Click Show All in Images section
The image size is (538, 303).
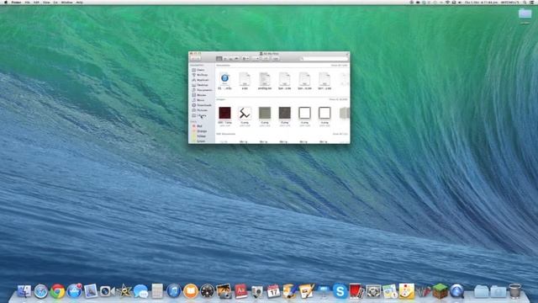338,99
